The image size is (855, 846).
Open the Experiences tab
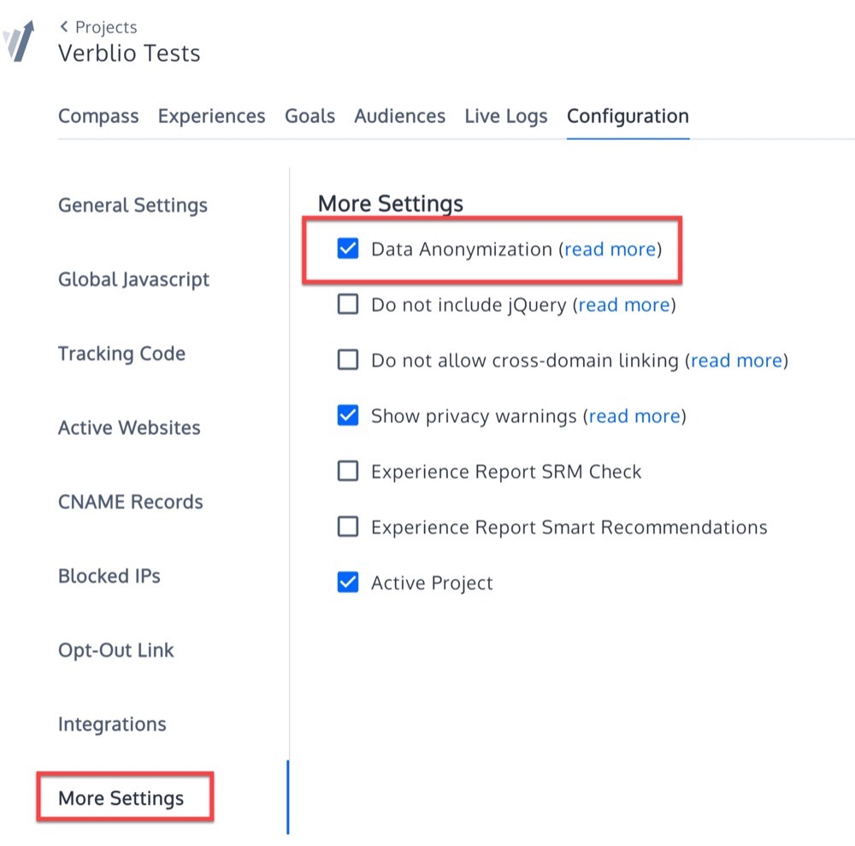click(x=211, y=116)
